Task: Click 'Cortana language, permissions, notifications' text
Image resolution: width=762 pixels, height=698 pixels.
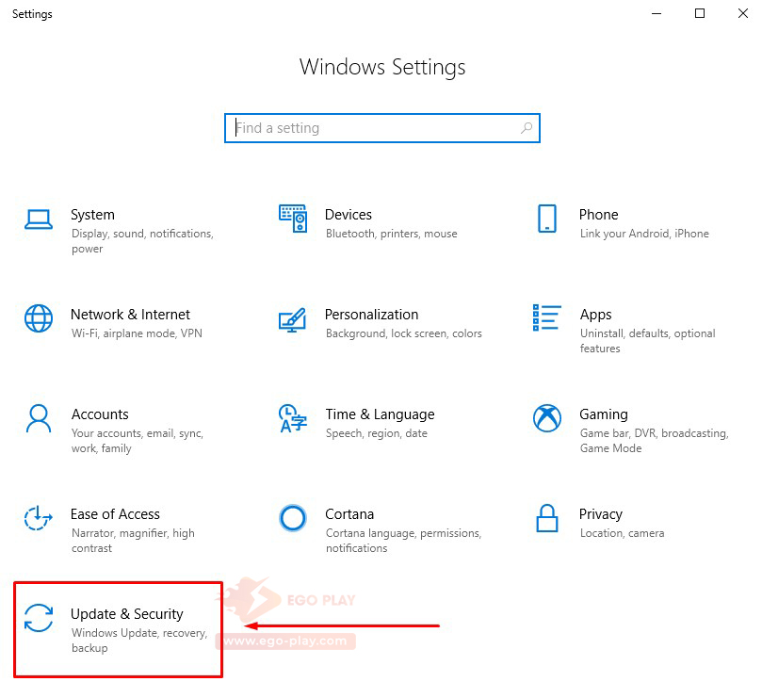Action: (x=403, y=541)
